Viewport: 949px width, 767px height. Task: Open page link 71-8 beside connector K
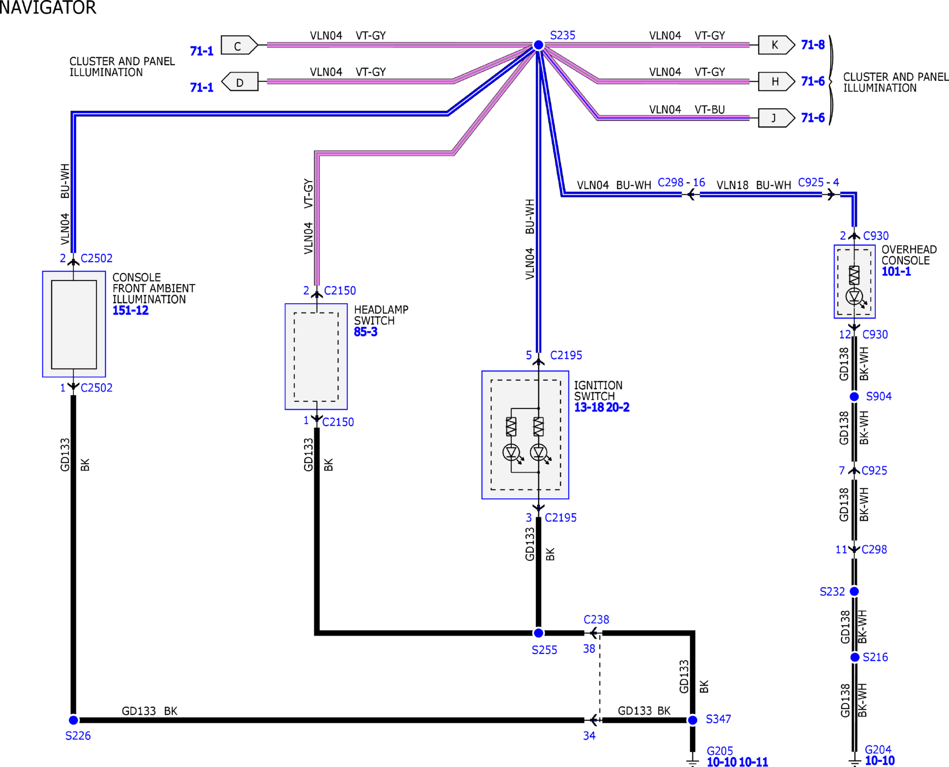tap(813, 45)
